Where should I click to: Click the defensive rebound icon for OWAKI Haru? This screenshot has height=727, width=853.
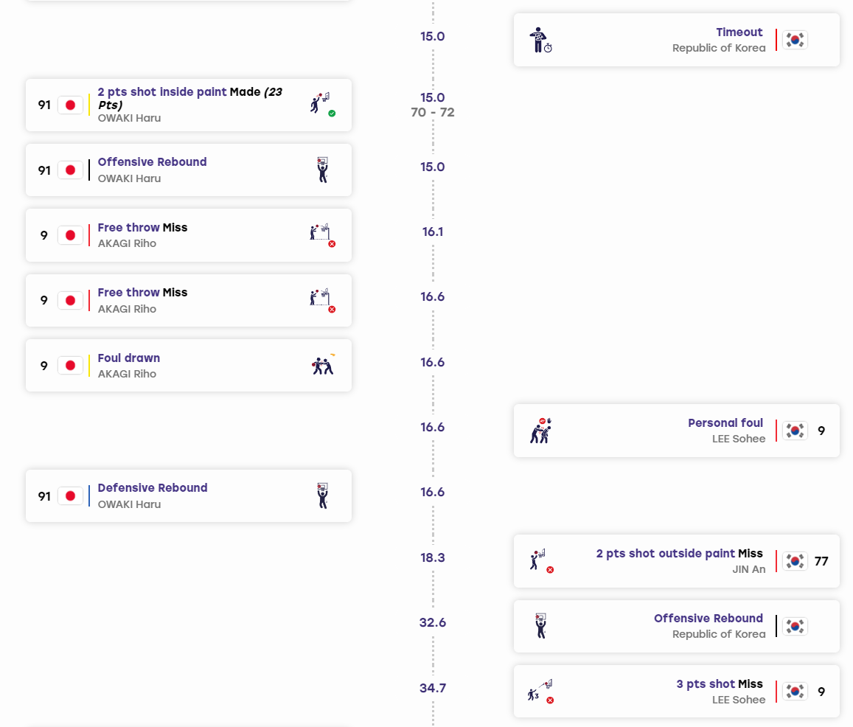323,495
